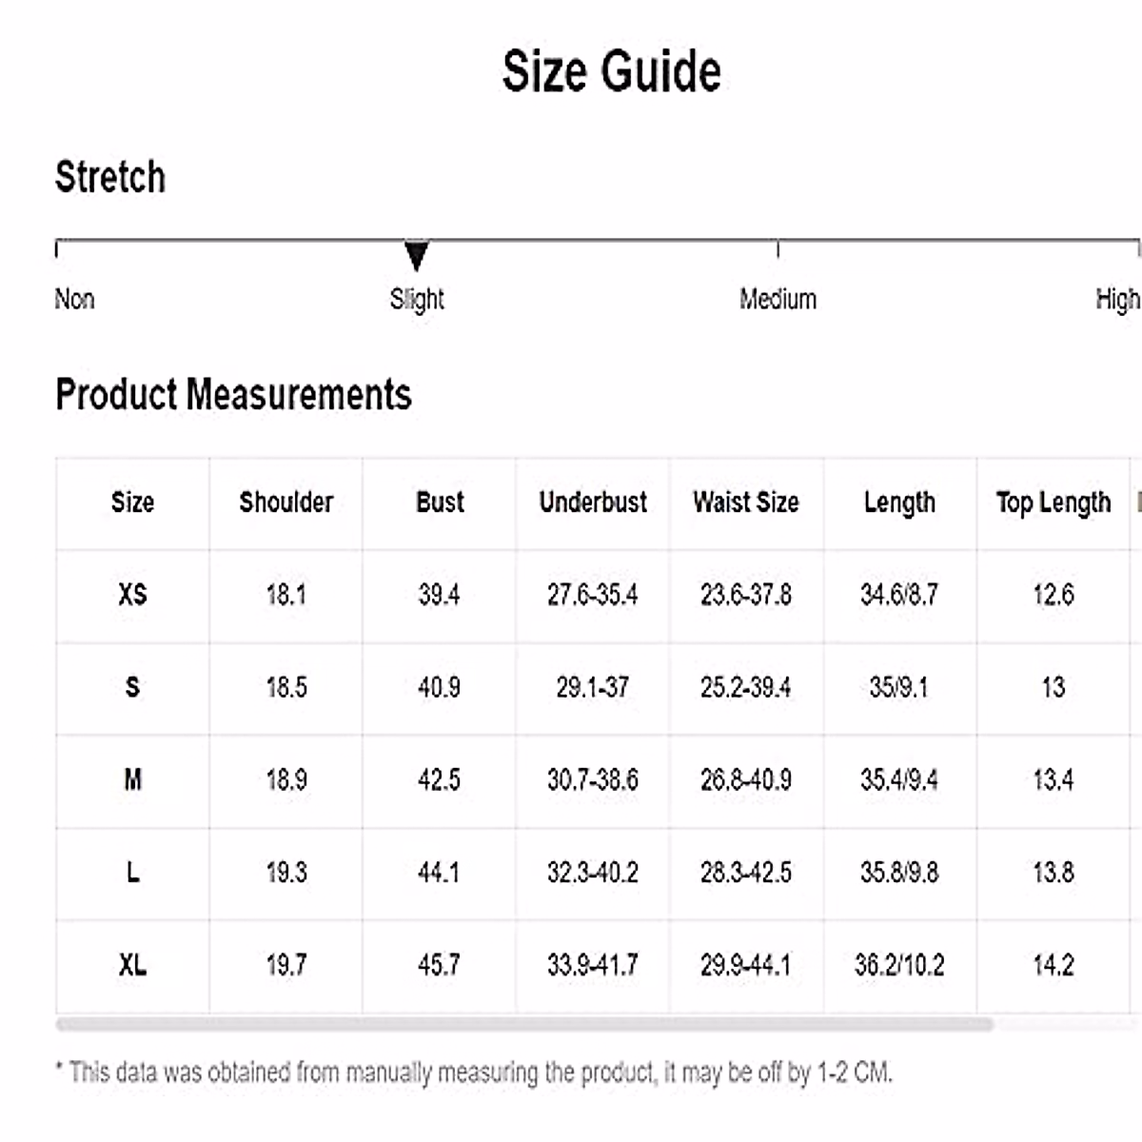Click the High stretch label
This screenshot has width=1142, height=1142.
(x=1116, y=300)
